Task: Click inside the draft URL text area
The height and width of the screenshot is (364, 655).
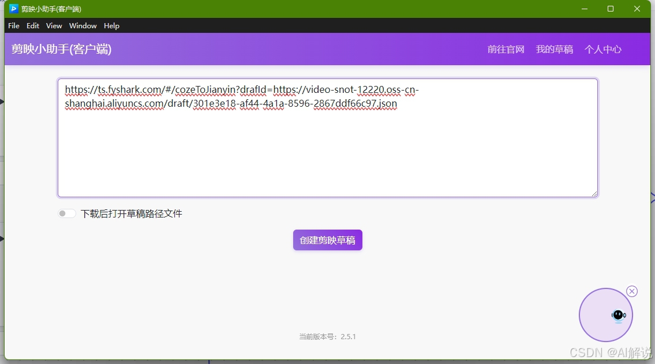Action: pos(328,138)
